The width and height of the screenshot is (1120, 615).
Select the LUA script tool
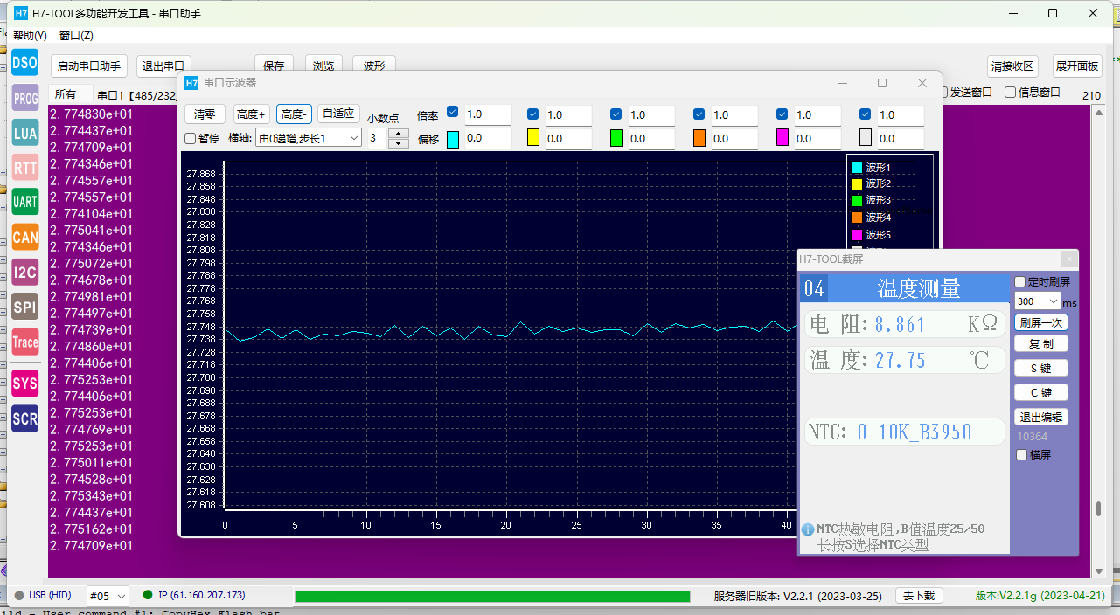[25, 133]
